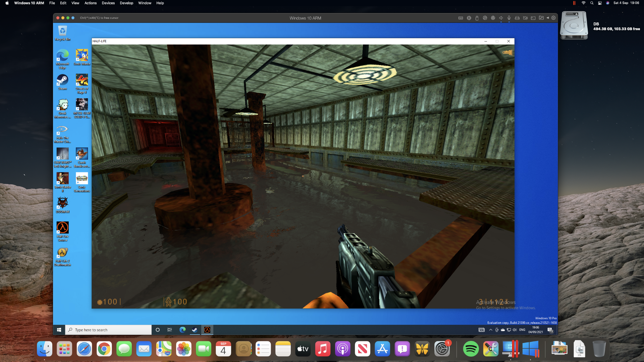Open Half-Life Source desktop shortcut
644x362 pixels.
pos(62,232)
